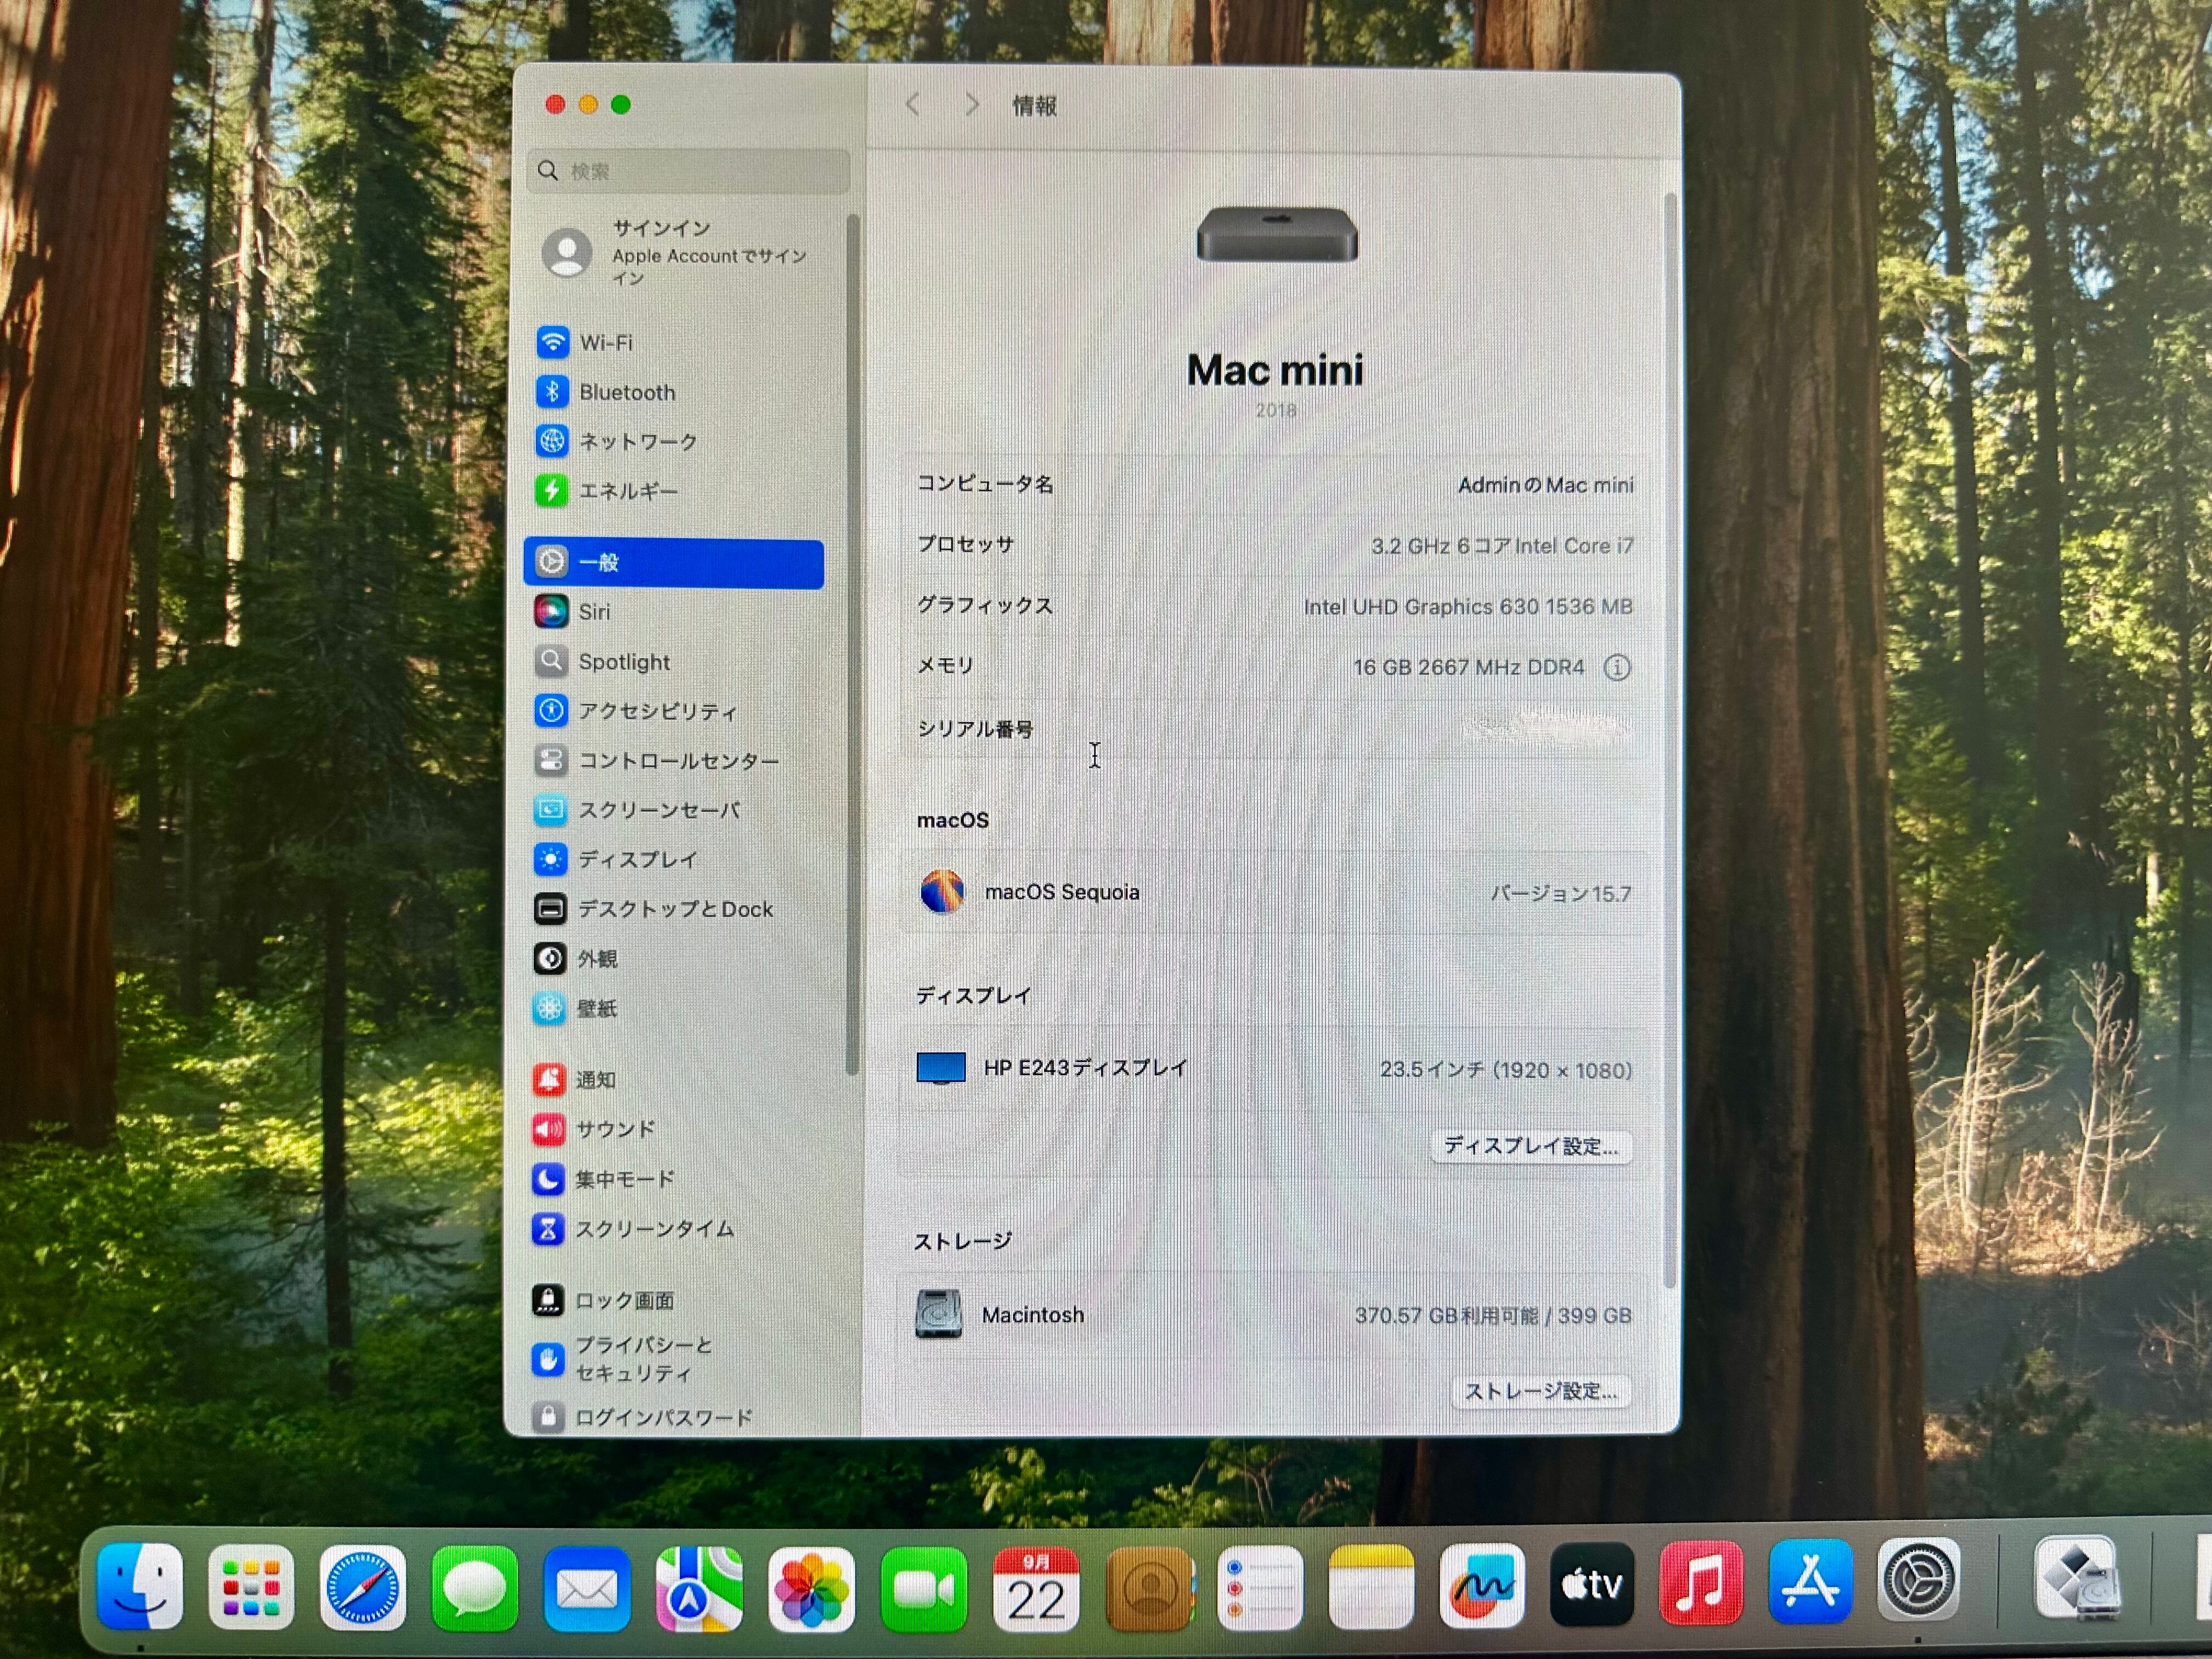2212x1659 pixels.
Task: Select the Siri sidebar item
Action: coord(594,612)
